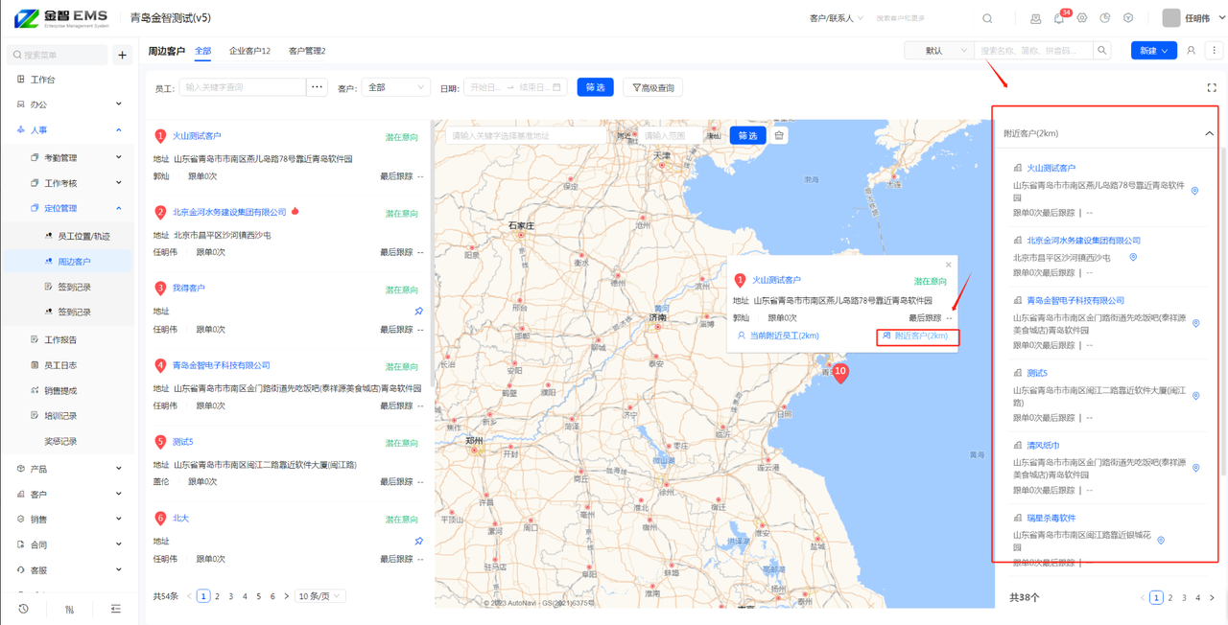
Task: Click the blue 筛选 button in filter bar
Action: click(x=595, y=87)
